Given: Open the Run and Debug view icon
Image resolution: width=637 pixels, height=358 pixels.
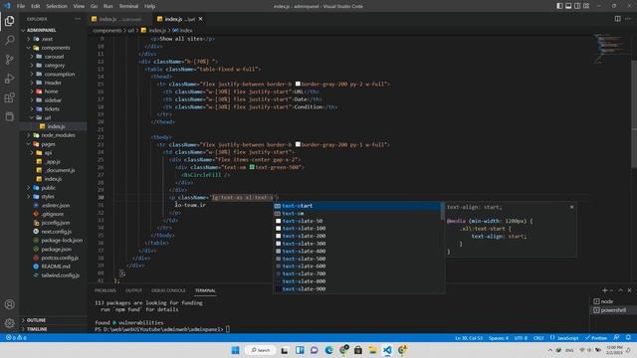Looking at the screenshot, I should pos(9,79).
